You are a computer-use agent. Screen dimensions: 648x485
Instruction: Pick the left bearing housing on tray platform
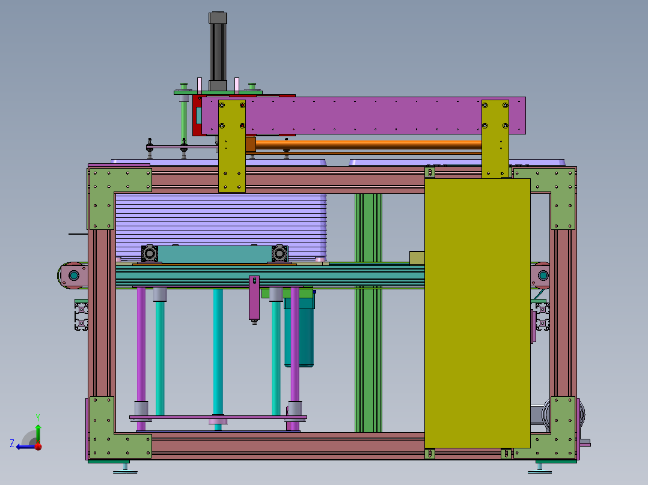pos(150,253)
